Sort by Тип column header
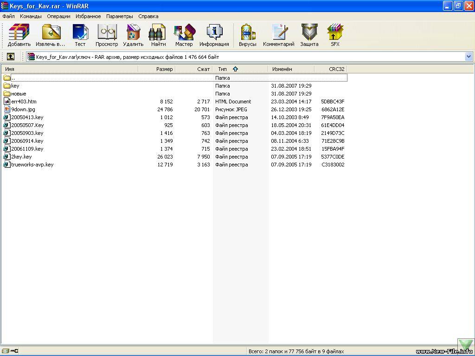 [x=223, y=69]
